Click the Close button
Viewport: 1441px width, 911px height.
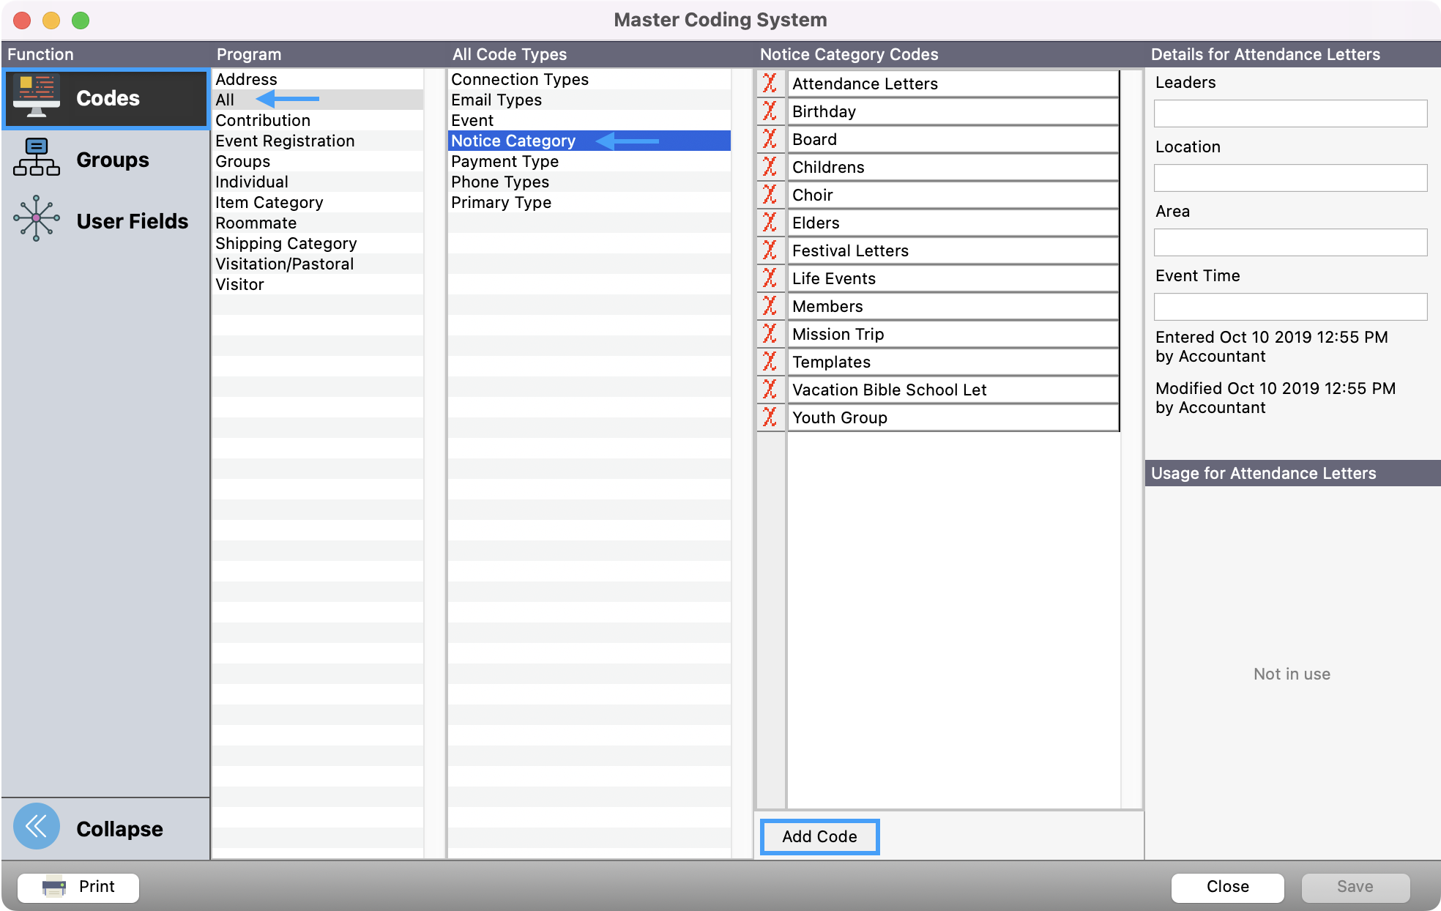coord(1227,886)
